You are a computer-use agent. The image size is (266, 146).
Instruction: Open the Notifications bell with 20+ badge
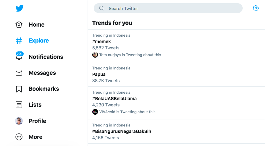tap(19, 56)
